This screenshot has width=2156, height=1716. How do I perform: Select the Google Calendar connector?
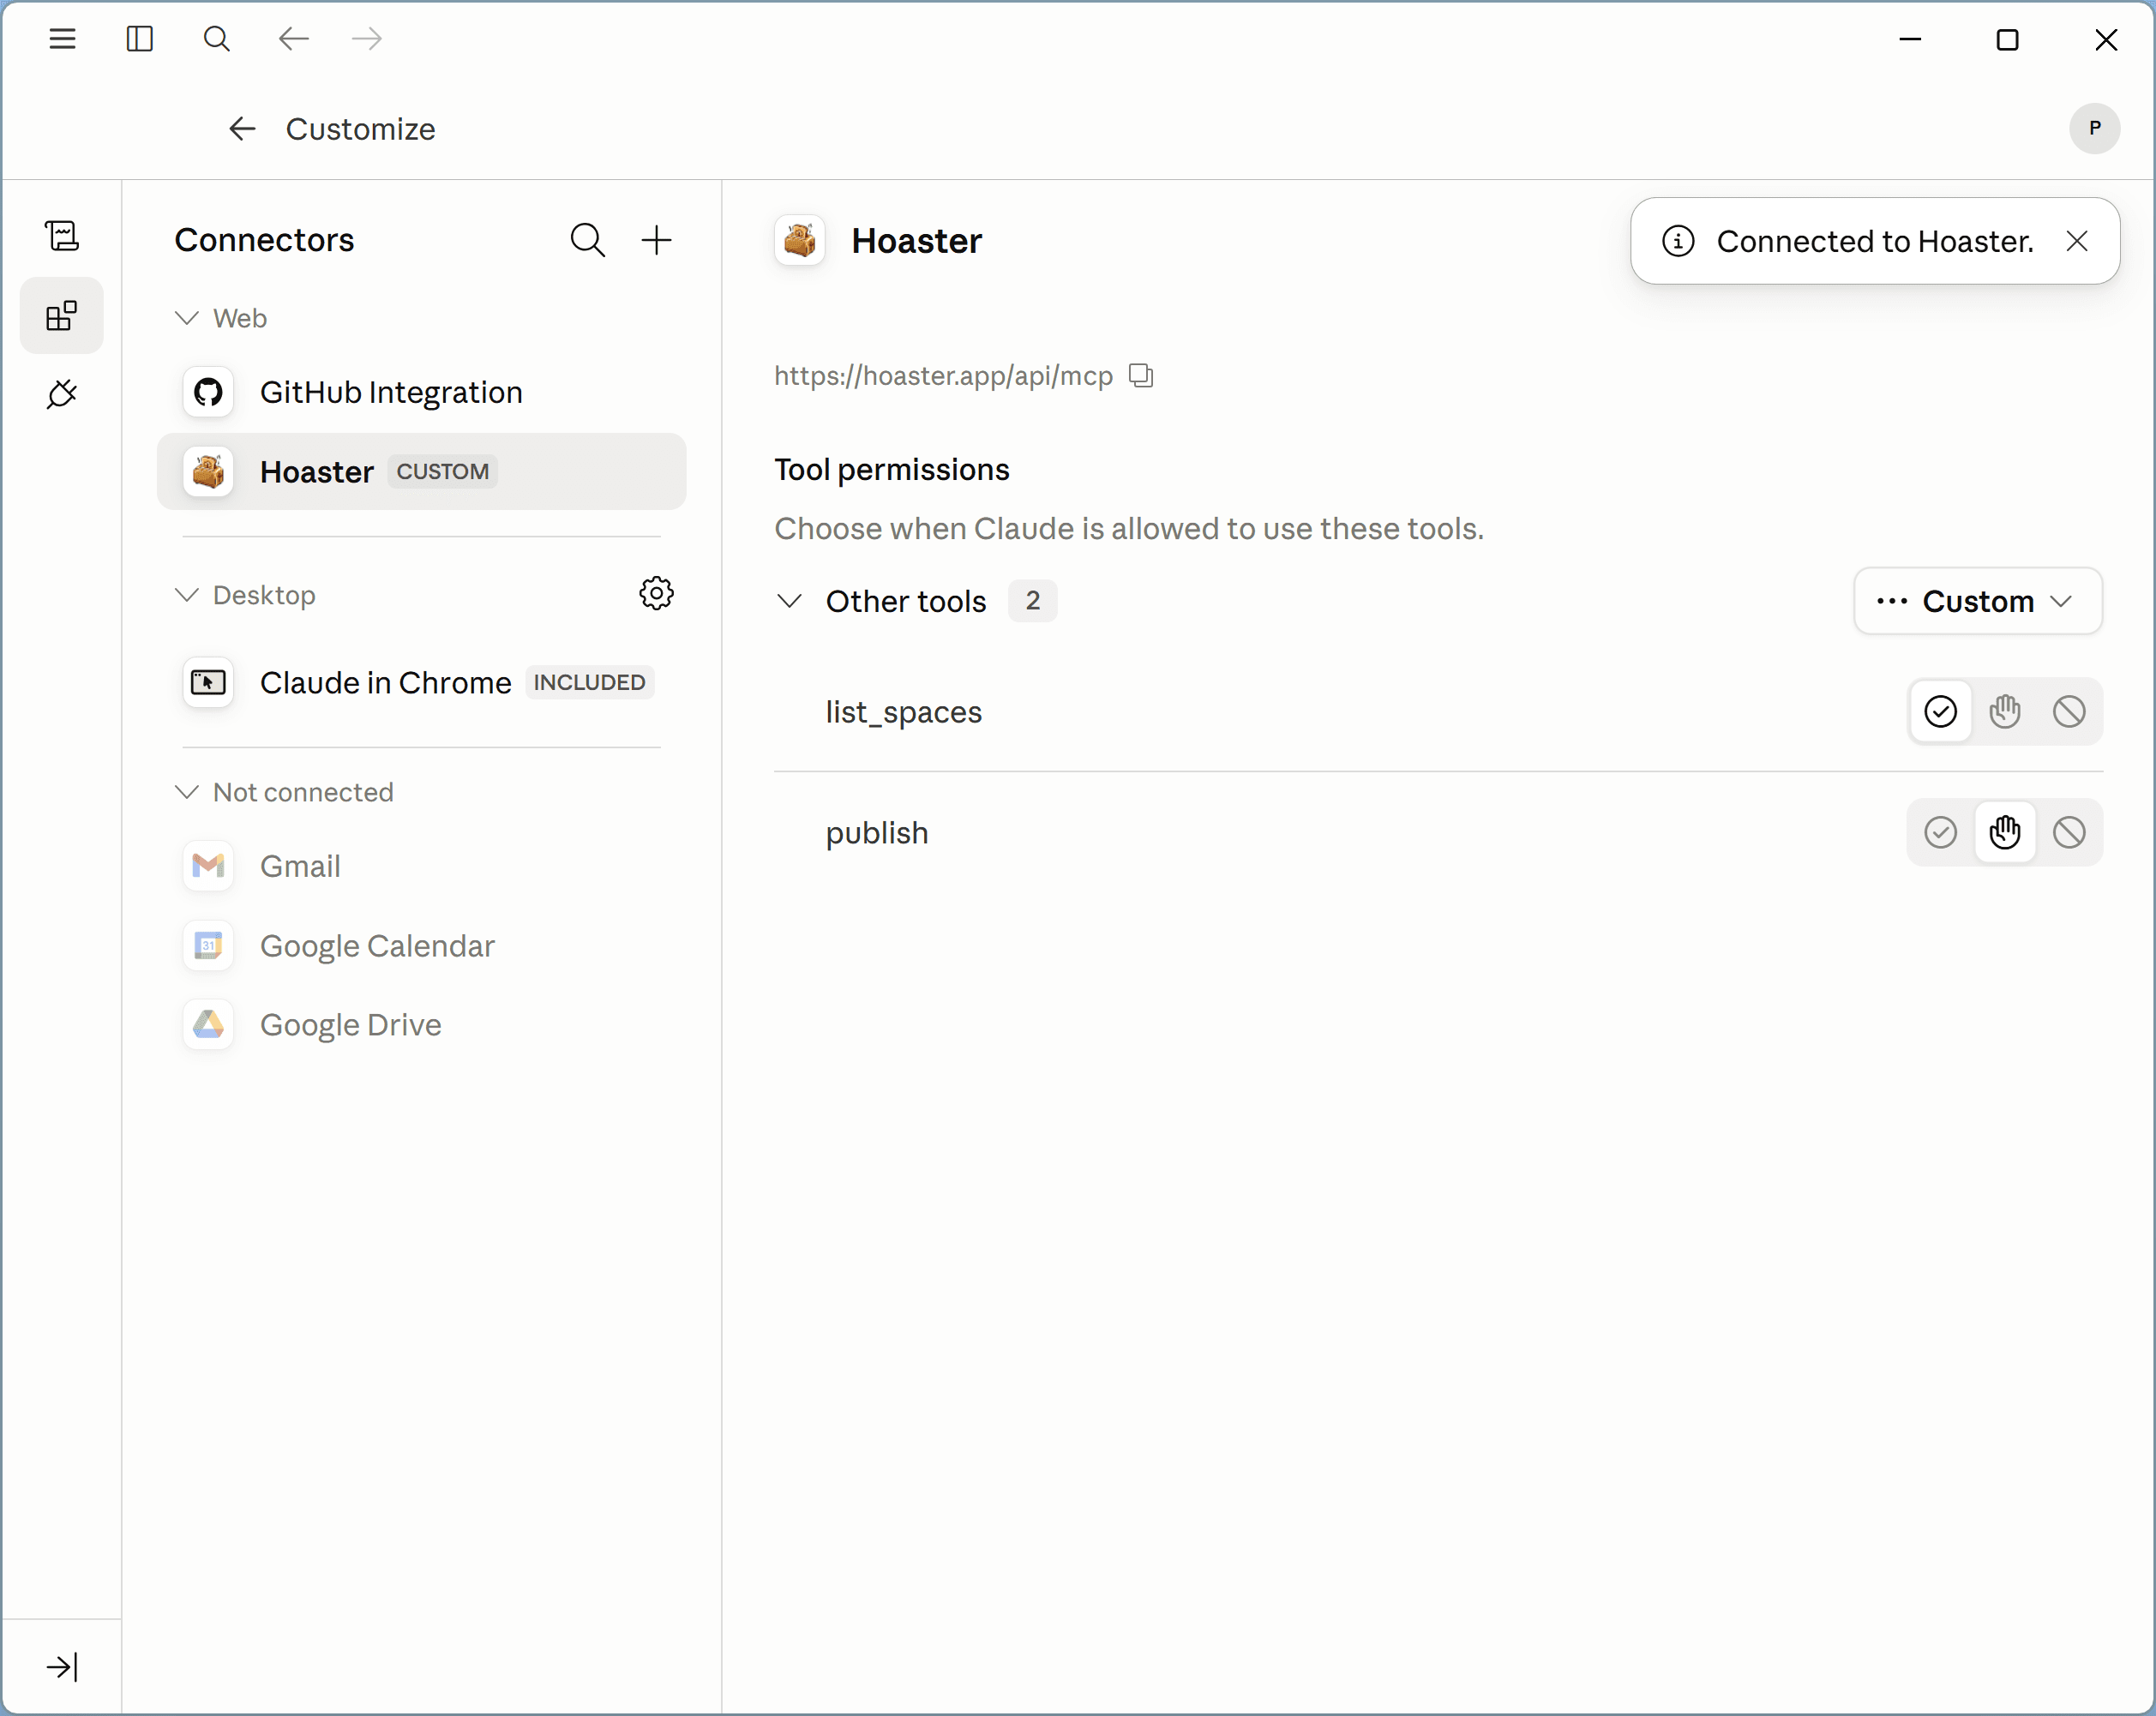(421, 946)
